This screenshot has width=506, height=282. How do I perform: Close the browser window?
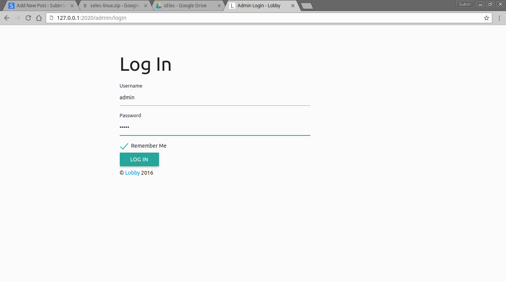pyautogui.click(x=500, y=4)
